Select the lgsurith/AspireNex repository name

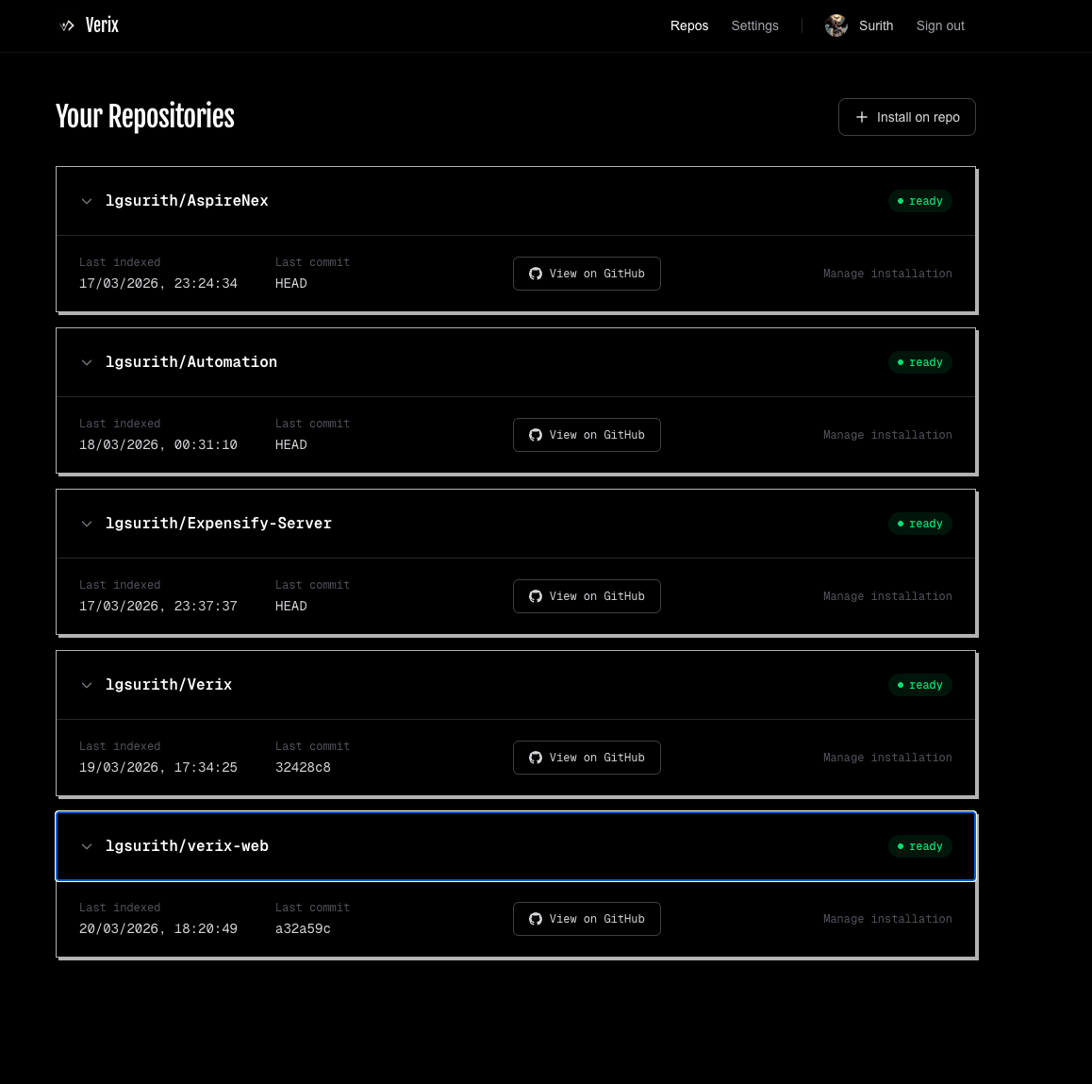pos(187,201)
